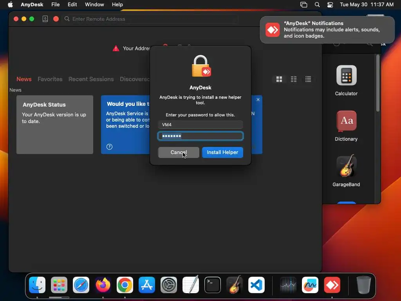Screen dimensions: 401x301
Task: Select the VM4 username field
Action: point(200,125)
